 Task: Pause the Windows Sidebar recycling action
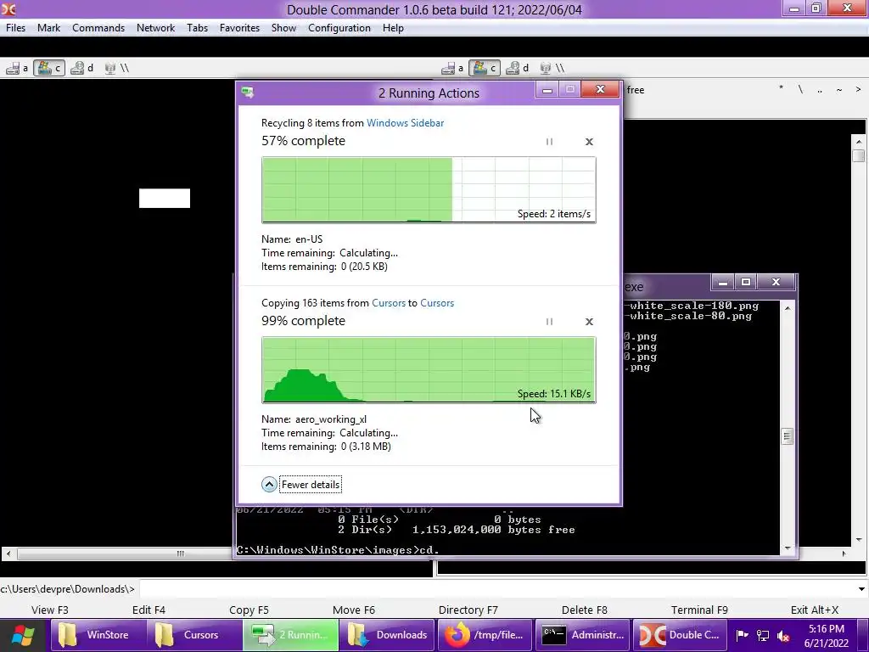[x=549, y=142]
